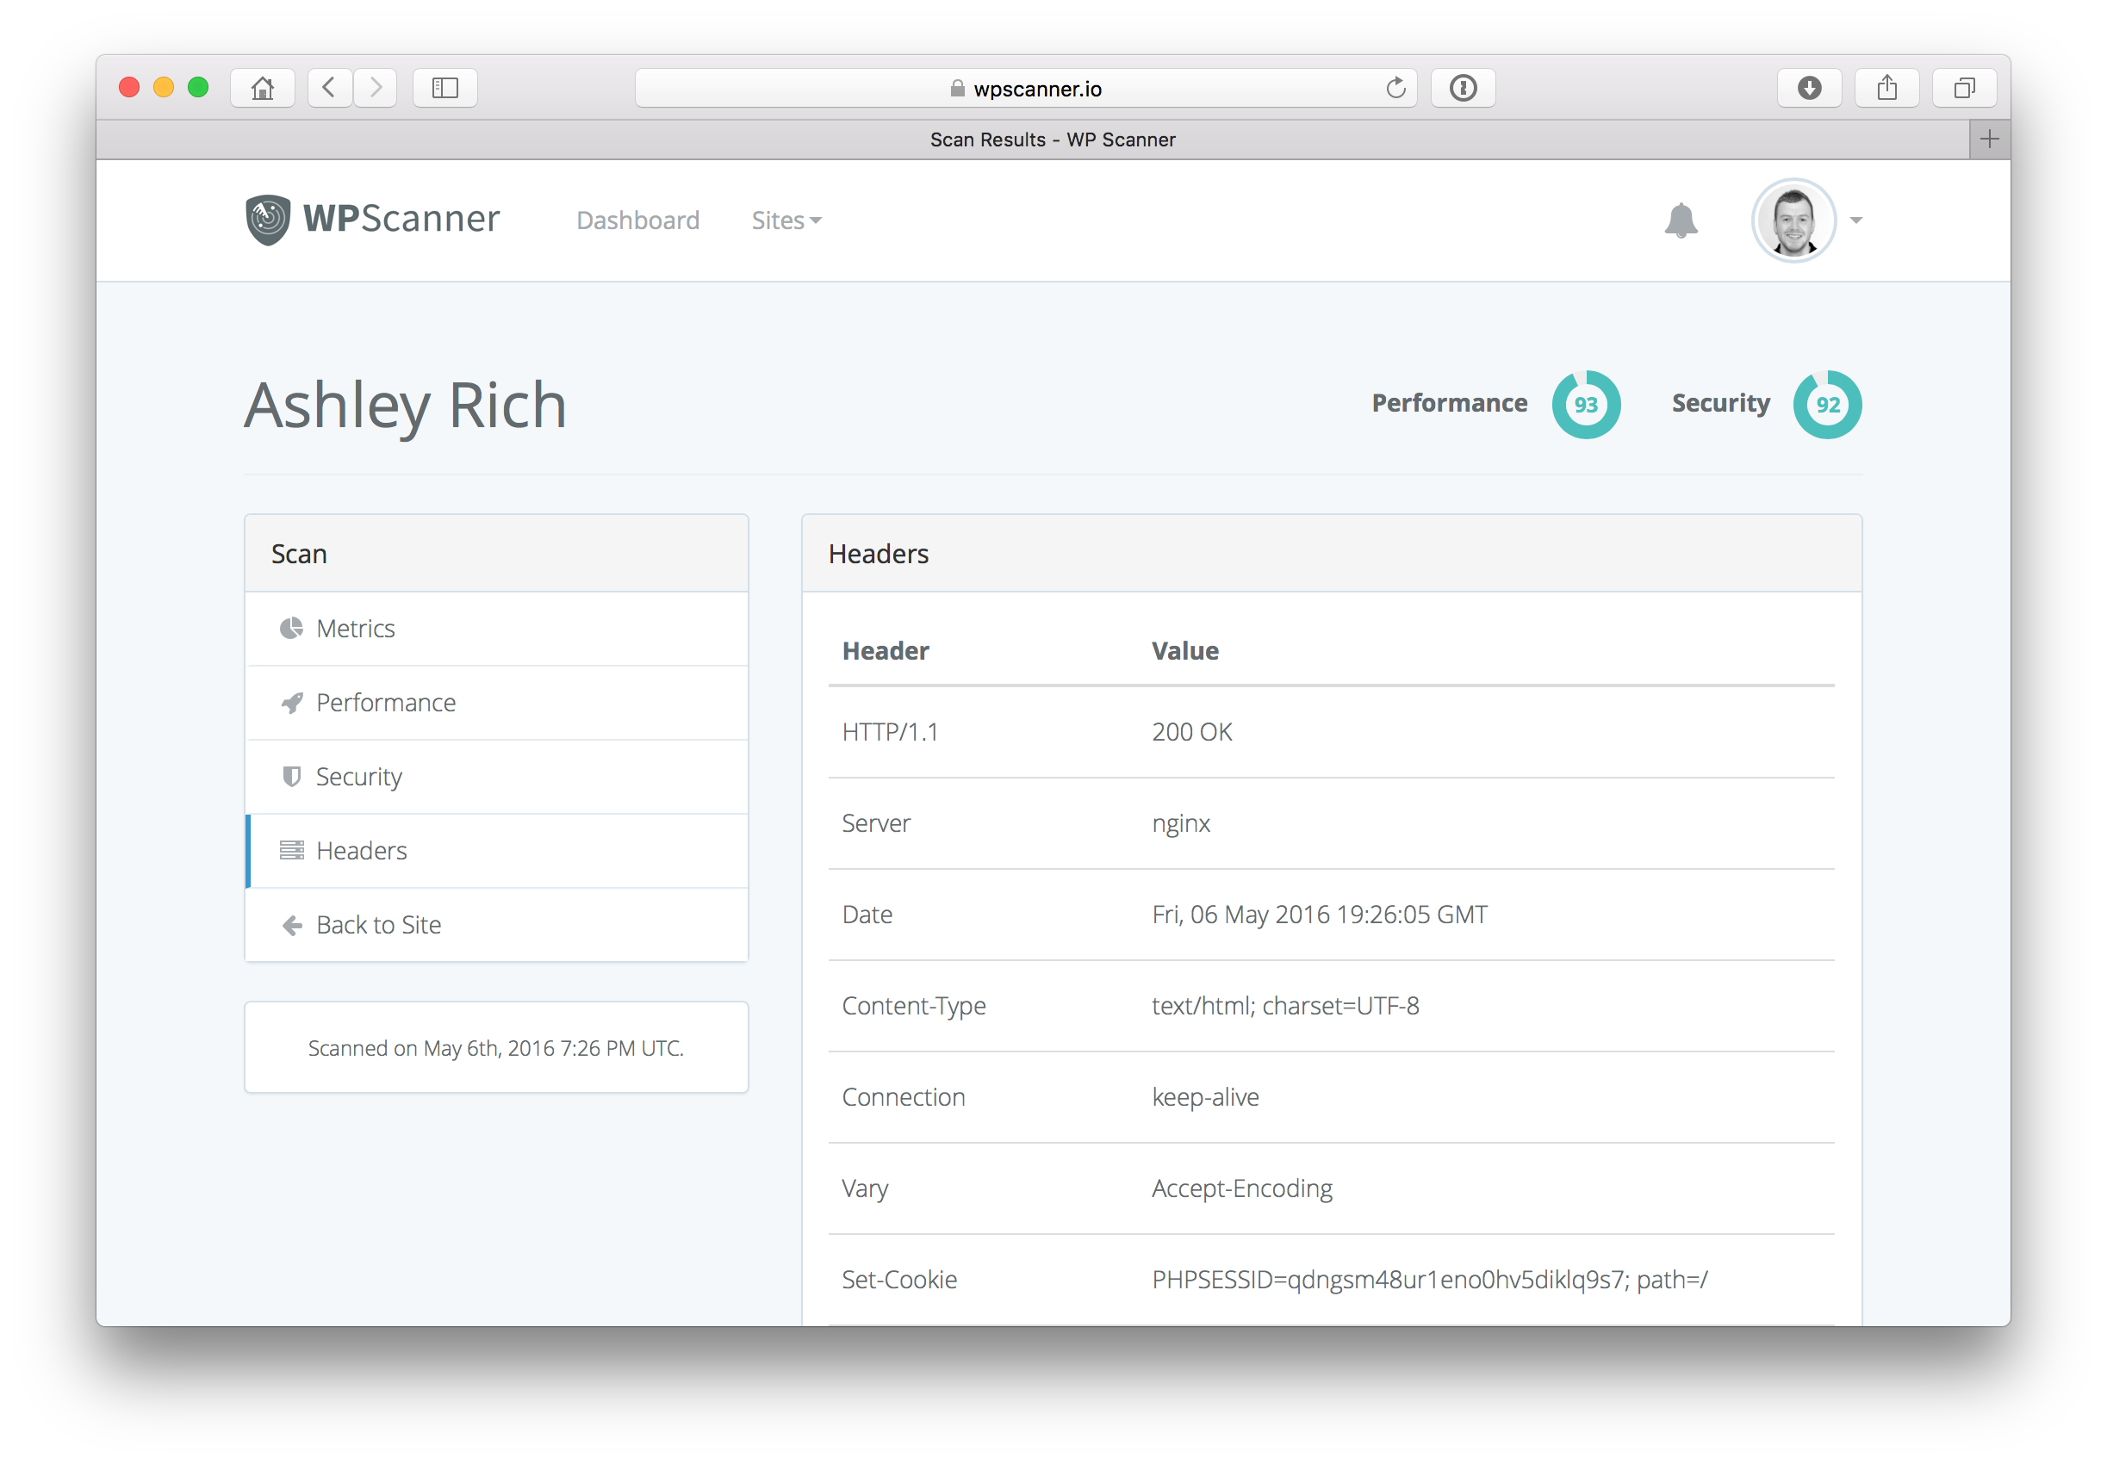Click the Ashley Rich site heading
Viewport: 2107px width, 1464px height.
(406, 406)
